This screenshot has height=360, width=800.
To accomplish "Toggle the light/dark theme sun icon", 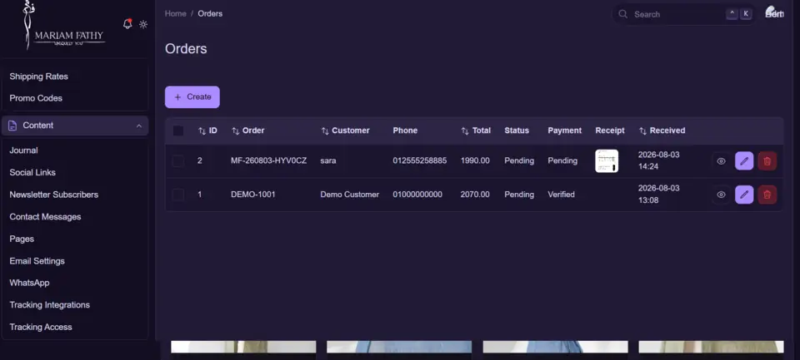I will 143,24.
